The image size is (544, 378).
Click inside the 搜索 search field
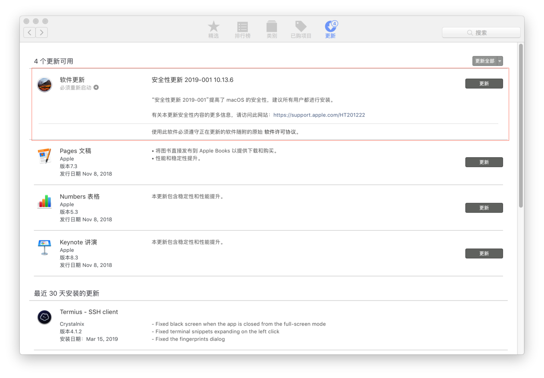tap(481, 32)
